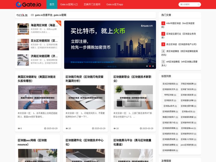Select tag 区块链招标文件 (2)
Image resolution: width=216 pixels, height=162 pixels.
(x=170, y=89)
